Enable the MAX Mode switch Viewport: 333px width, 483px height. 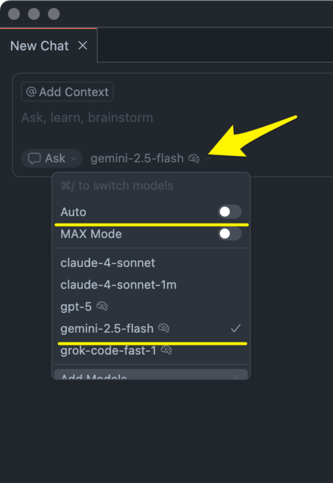[230, 234]
